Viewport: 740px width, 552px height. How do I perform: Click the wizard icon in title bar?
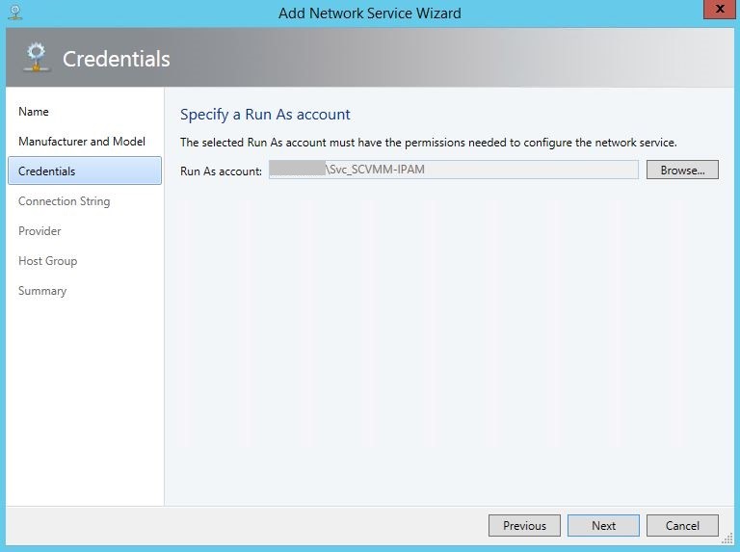tap(15, 13)
